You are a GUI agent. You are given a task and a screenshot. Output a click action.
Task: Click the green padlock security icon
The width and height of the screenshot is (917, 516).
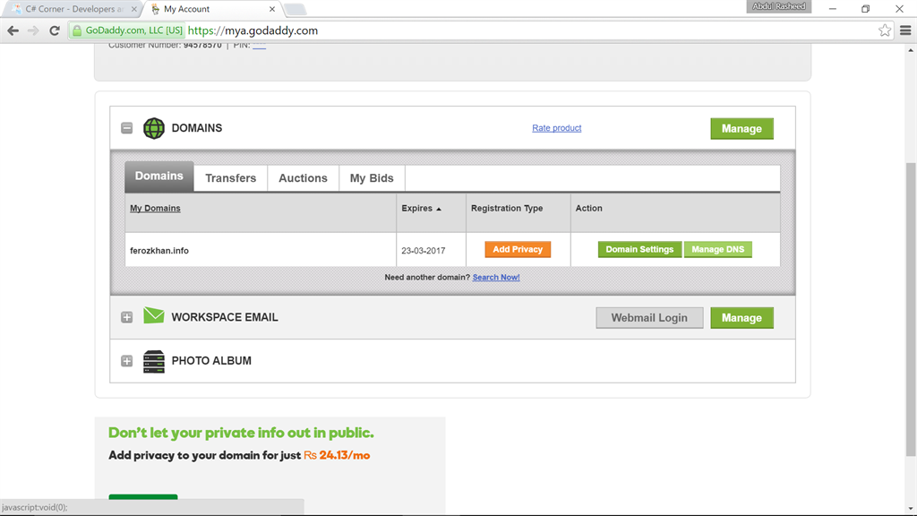click(77, 30)
